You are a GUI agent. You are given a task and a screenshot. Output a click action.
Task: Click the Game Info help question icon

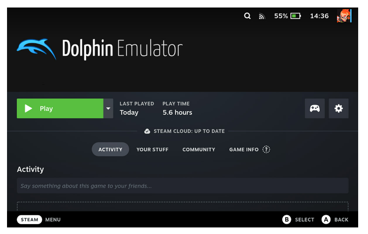tap(266, 149)
